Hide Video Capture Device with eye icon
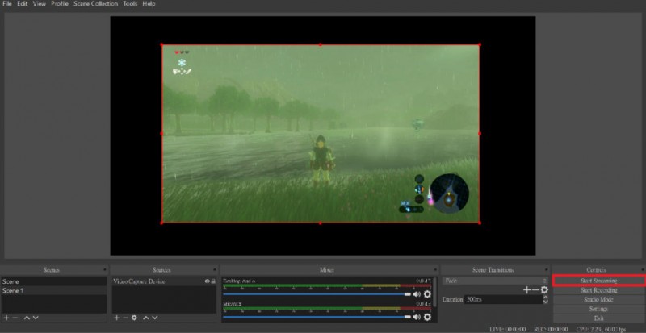This screenshot has height=333, width=646. (x=208, y=281)
